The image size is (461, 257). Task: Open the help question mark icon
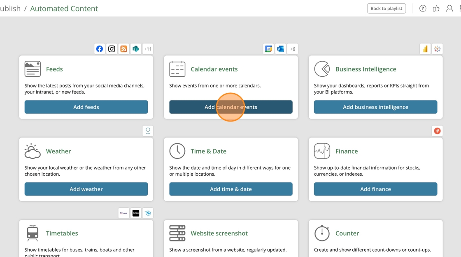[423, 9]
